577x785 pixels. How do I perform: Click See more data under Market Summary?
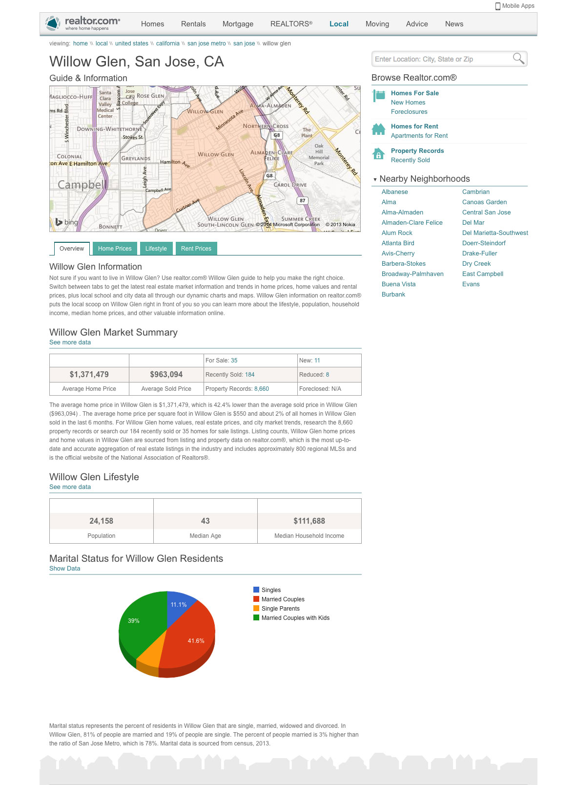[x=70, y=342]
